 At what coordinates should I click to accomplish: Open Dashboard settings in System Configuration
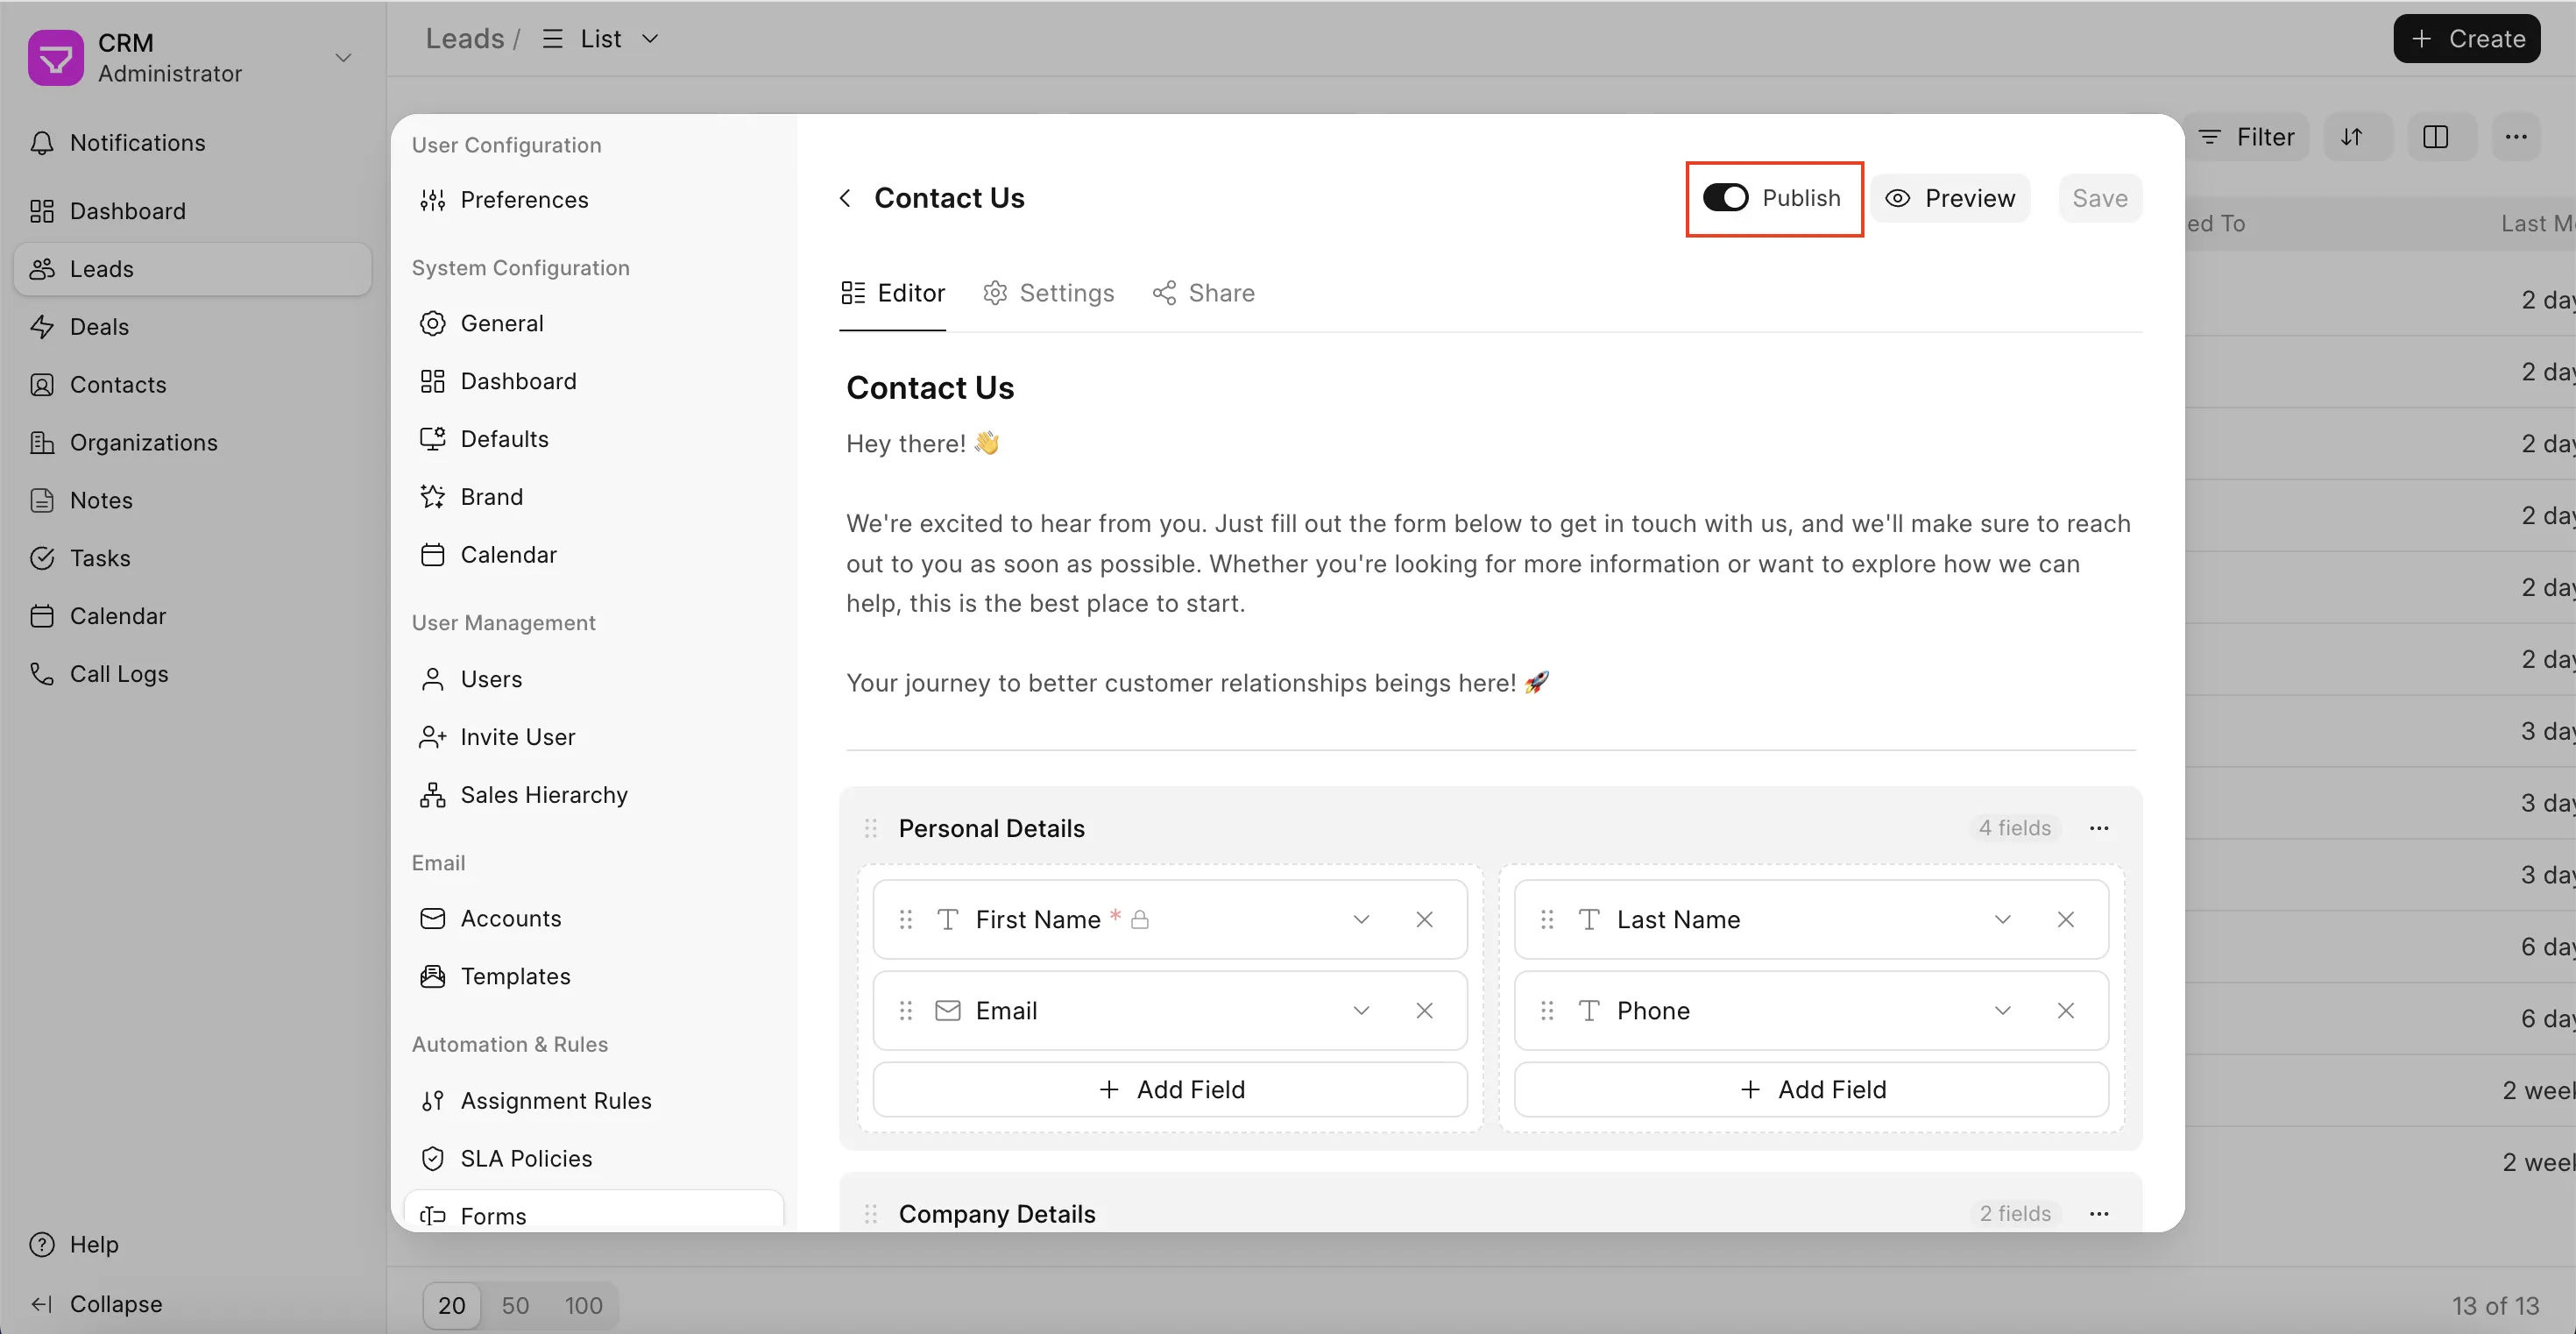click(x=593, y=381)
